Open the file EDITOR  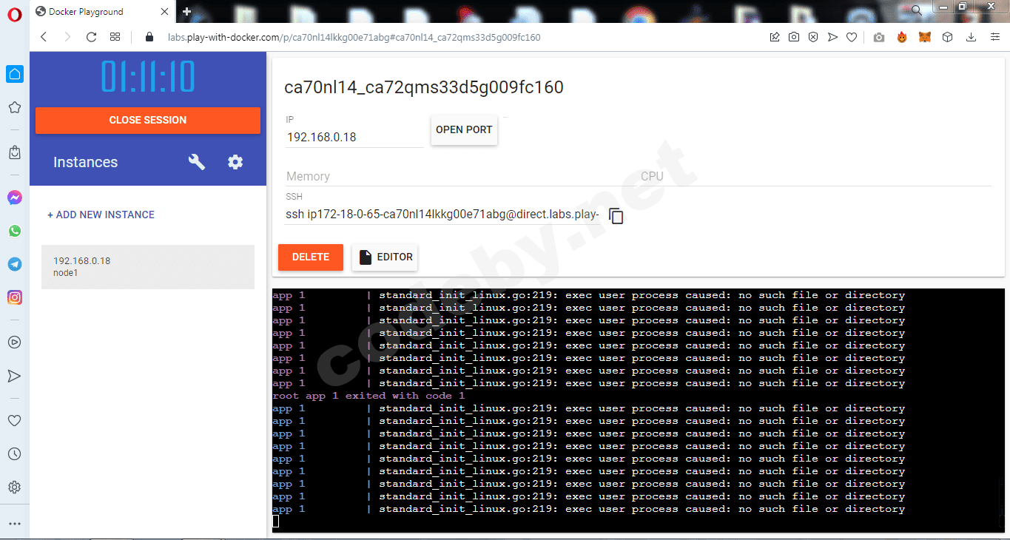386,257
